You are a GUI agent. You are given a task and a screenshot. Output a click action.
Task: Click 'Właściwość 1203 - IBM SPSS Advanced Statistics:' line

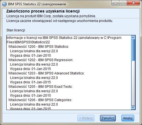pyautogui.click(x=46, y=73)
